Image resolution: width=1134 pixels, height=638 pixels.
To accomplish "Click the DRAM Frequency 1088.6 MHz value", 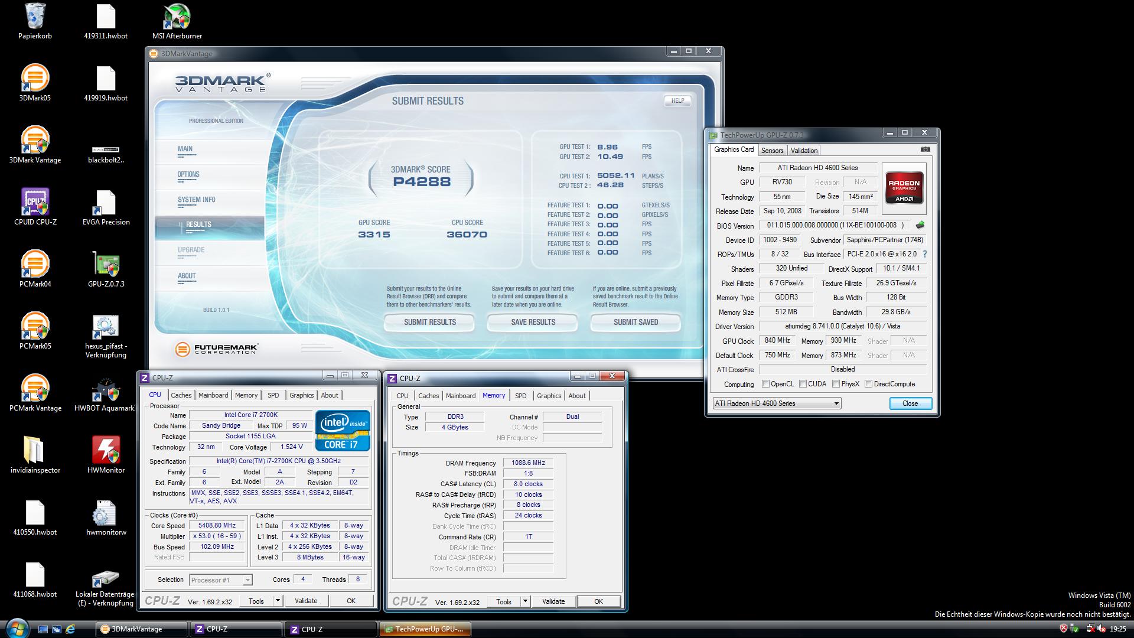I will [528, 463].
